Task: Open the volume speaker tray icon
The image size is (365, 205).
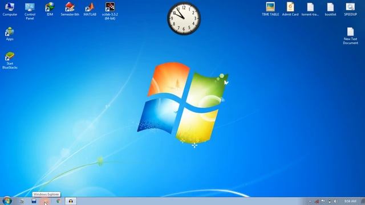Action: point(335,201)
